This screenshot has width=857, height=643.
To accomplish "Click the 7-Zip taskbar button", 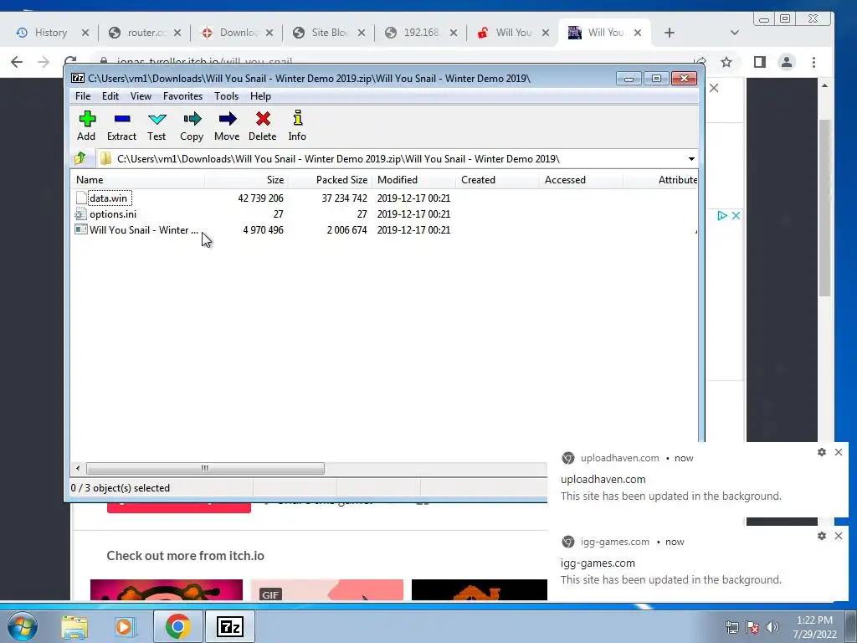I will click(x=229, y=626).
